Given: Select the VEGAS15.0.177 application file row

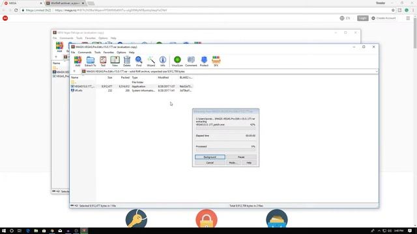Looking at the screenshot, I should coord(132,86).
